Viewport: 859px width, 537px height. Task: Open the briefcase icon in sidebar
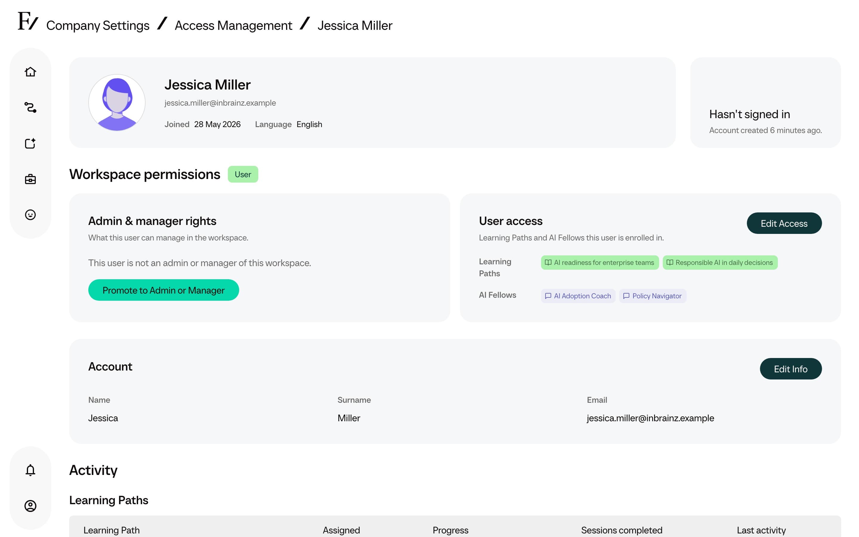30,179
